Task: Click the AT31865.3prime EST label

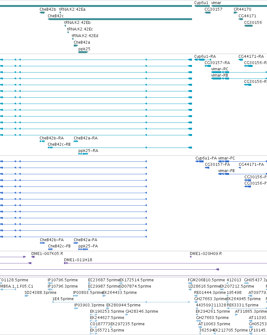Action: pyautogui.click(x=251, y=311)
